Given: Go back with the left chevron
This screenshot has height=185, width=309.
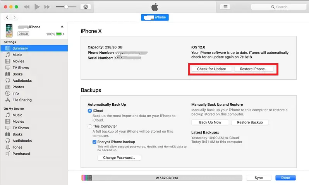Looking at the screenshot, I should tap(7, 17).
